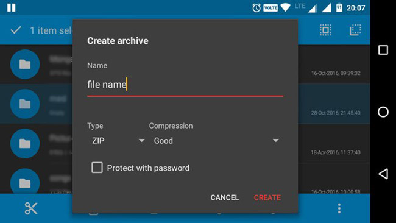Tap the select interval icon in top bar
Image resolution: width=396 pixels, height=223 pixels.
pyautogui.click(x=355, y=30)
